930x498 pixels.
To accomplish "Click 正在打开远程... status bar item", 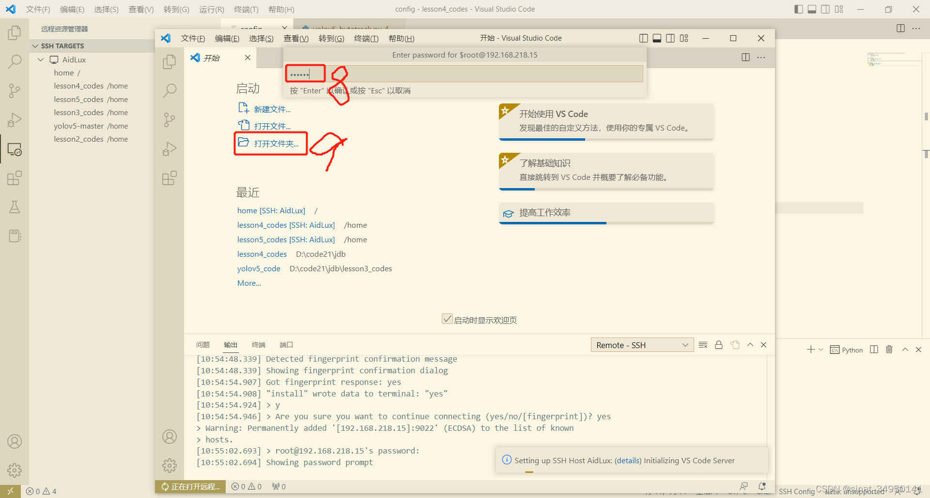I will click(191, 486).
